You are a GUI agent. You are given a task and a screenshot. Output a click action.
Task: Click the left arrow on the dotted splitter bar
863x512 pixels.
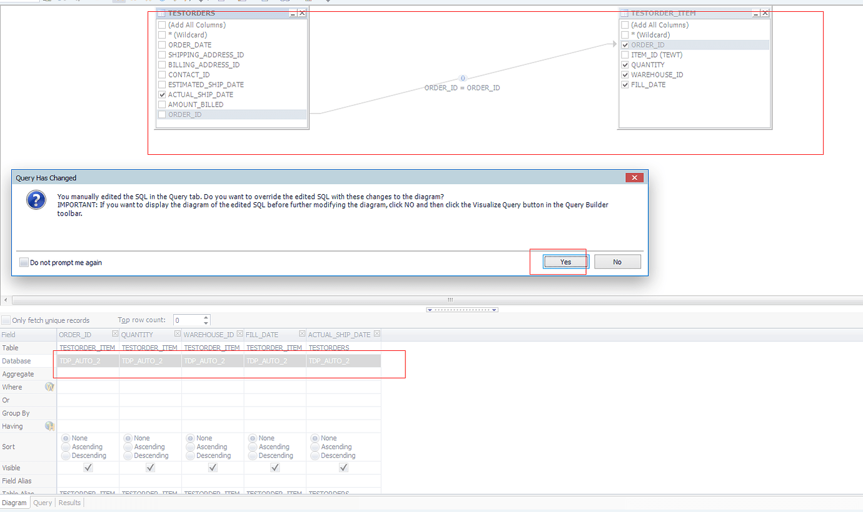pyautogui.click(x=429, y=309)
